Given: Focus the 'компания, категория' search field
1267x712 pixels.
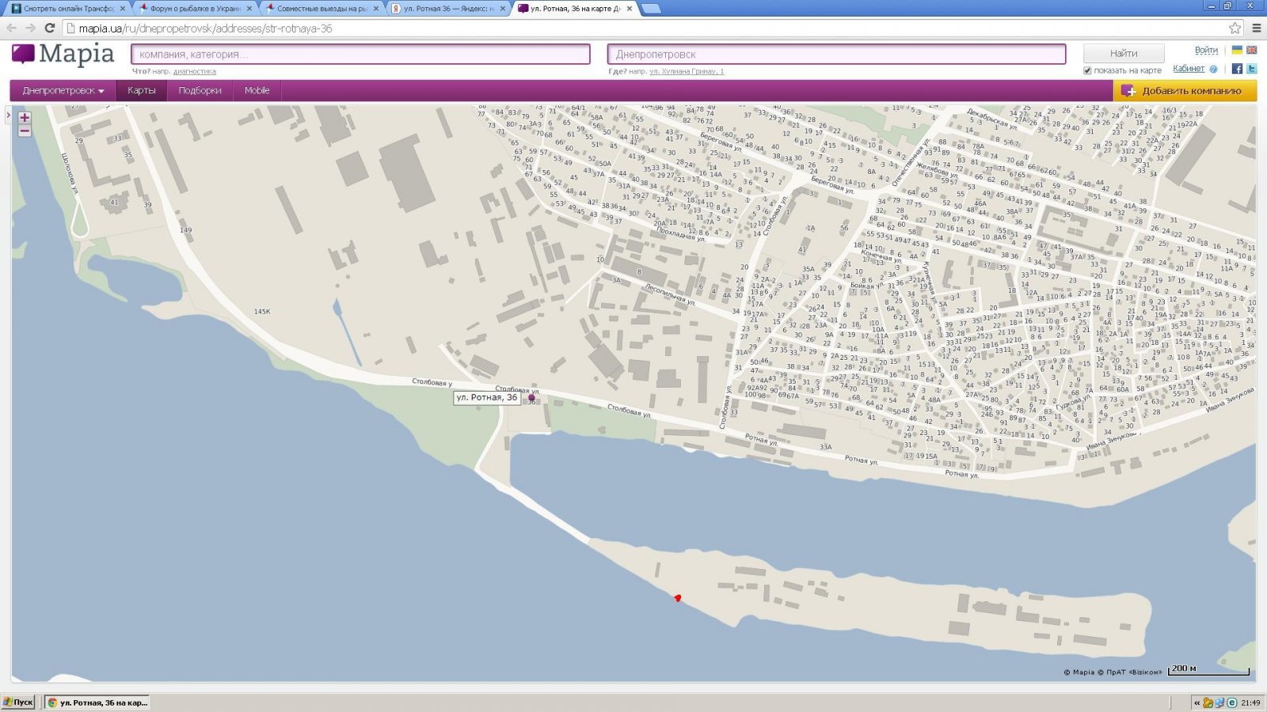Looking at the screenshot, I should point(360,54).
